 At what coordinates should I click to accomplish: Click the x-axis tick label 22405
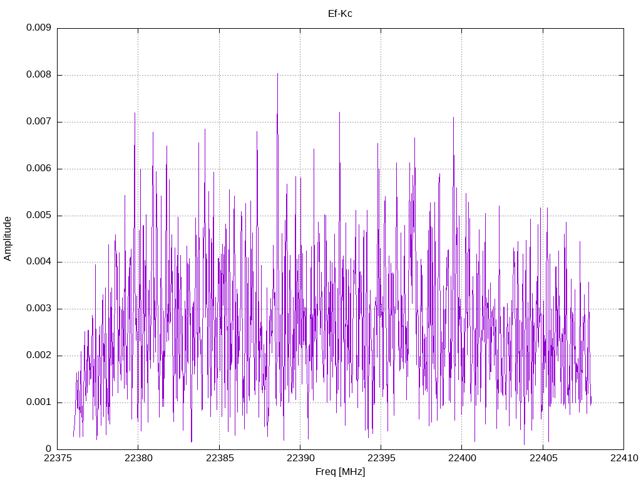coord(543,458)
